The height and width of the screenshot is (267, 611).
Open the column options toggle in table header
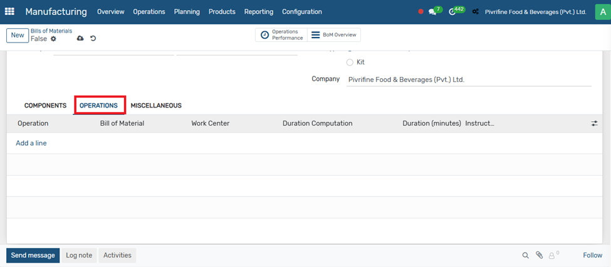click(594, 124)
